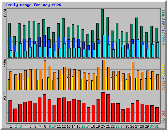Select day label 22 on the x-axis

(113, 126)
